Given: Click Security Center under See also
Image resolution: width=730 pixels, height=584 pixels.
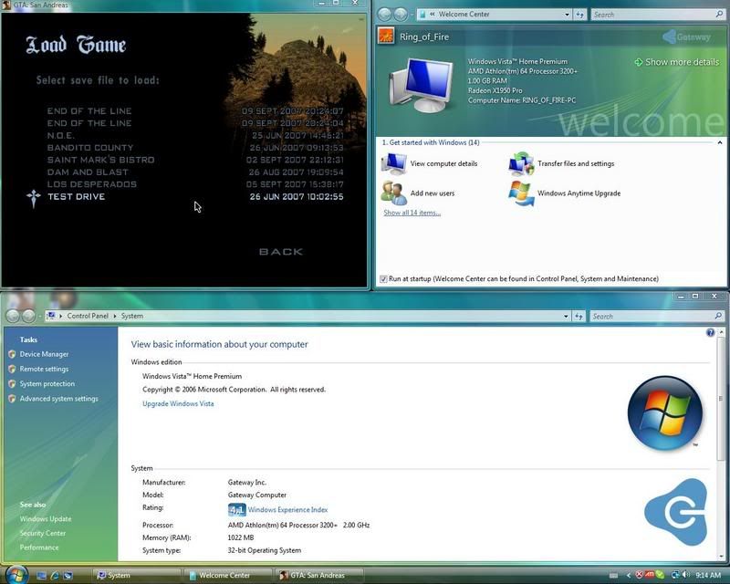Looking at the screenshot, I should [43, 533].
